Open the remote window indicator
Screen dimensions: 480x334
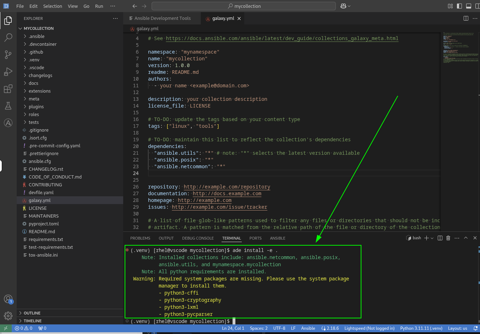click(x=6, y=328)
